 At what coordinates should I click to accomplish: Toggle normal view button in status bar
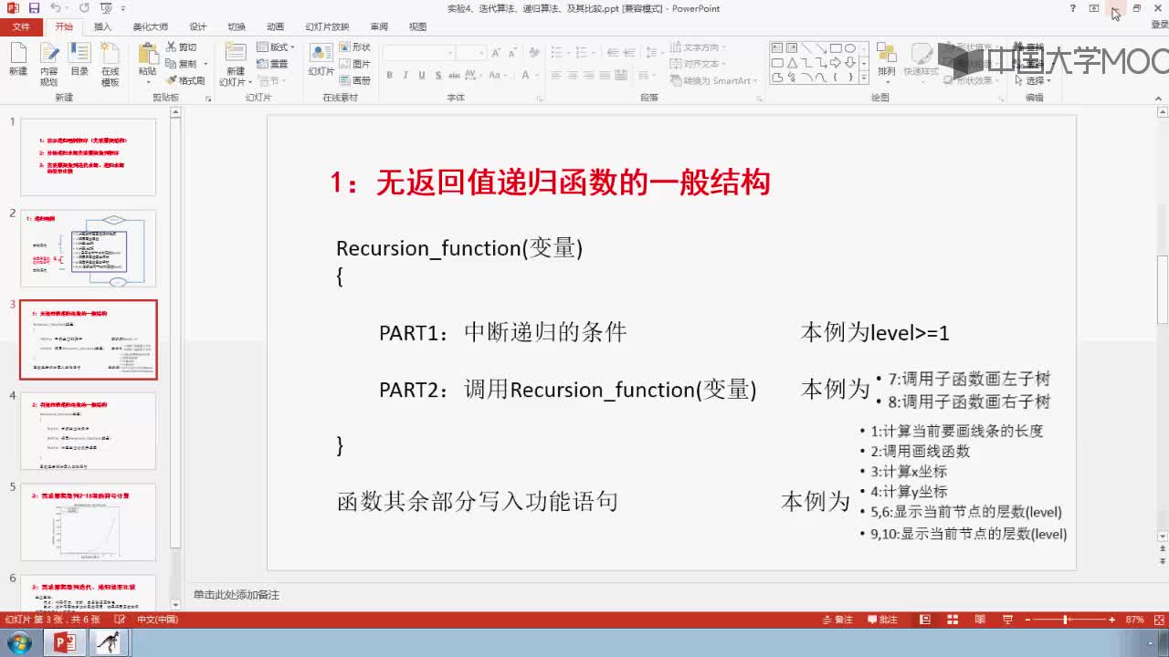click(926, 620)
